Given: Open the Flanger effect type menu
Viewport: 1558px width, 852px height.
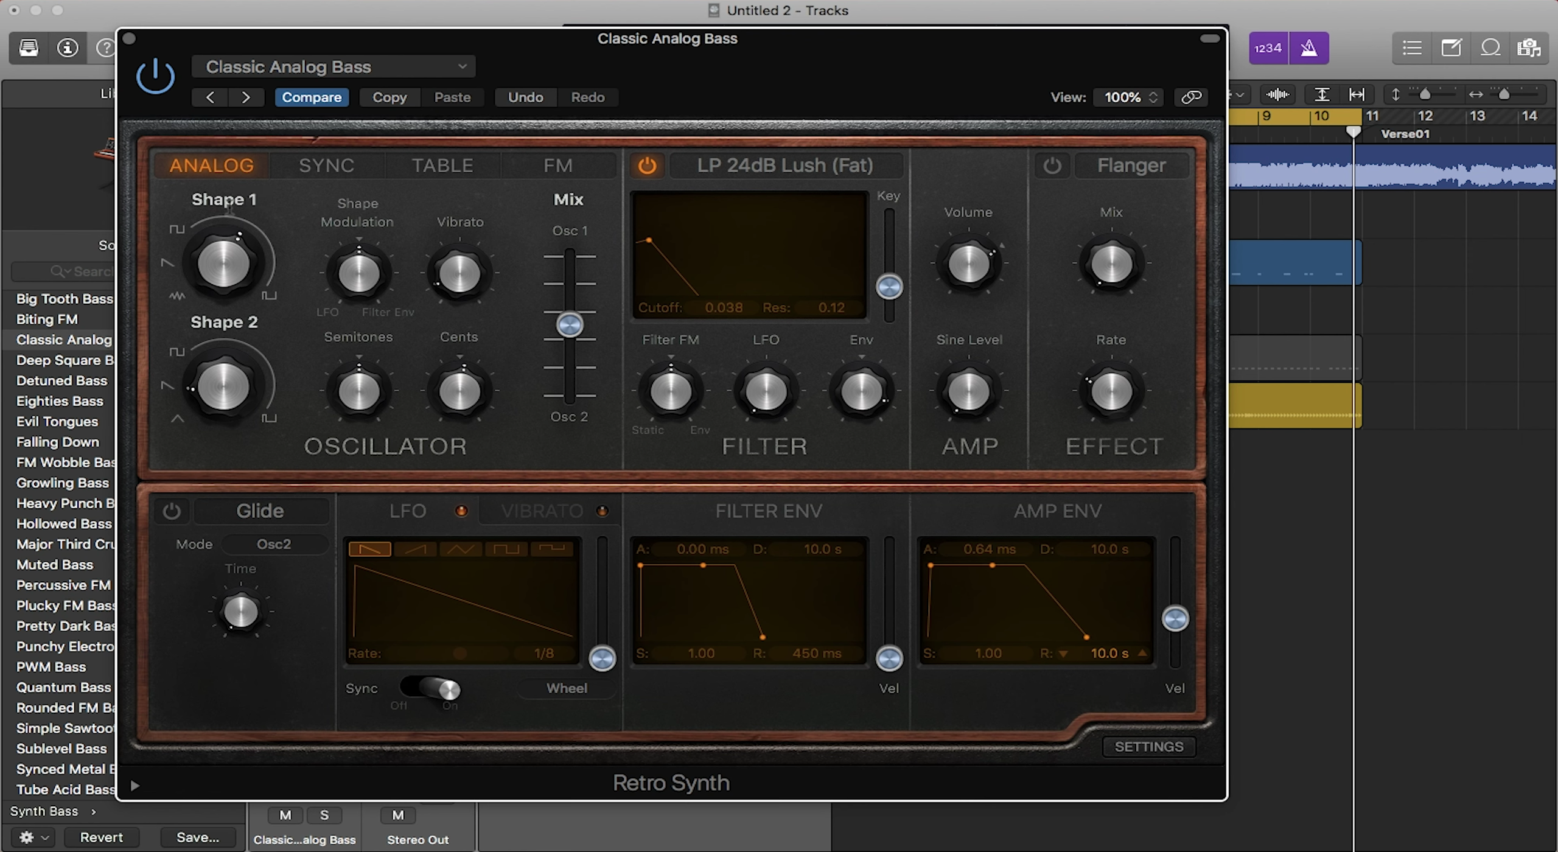Looking at the screenshot, I should point(1131,166).
